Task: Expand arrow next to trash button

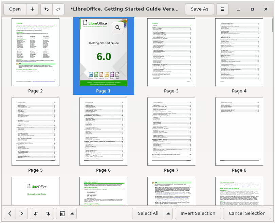Action: tap(72, 213)
